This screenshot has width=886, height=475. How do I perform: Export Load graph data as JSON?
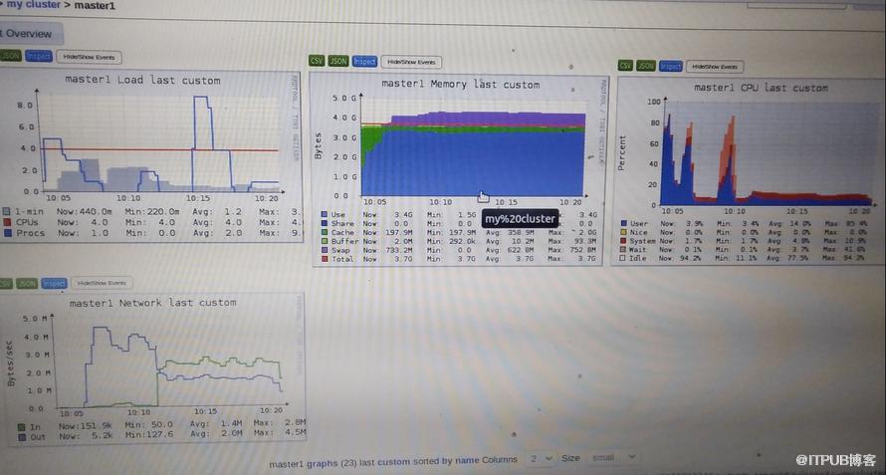click(11, 56)
